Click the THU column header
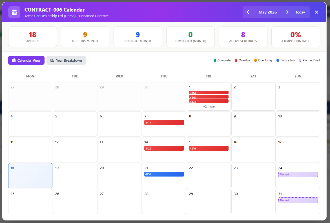 pos(164,76)
